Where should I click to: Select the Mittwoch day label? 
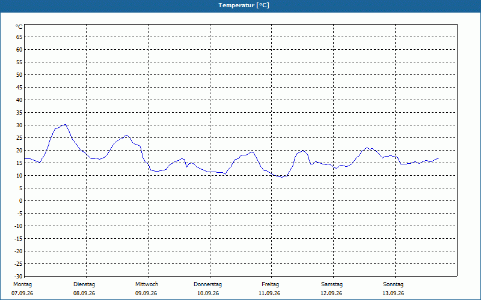(x=147, y=284)
